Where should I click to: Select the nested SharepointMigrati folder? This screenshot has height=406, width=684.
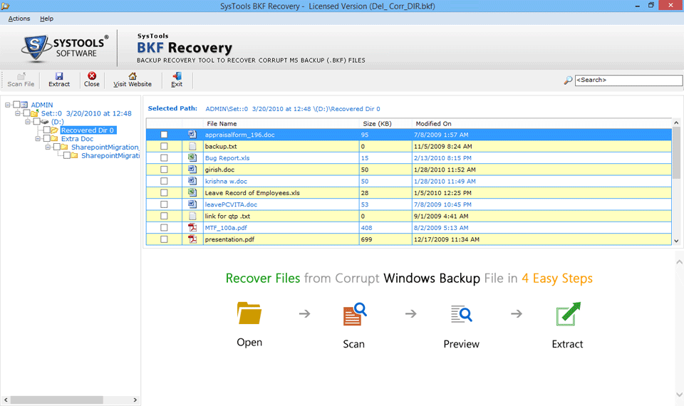pos(110,156)
